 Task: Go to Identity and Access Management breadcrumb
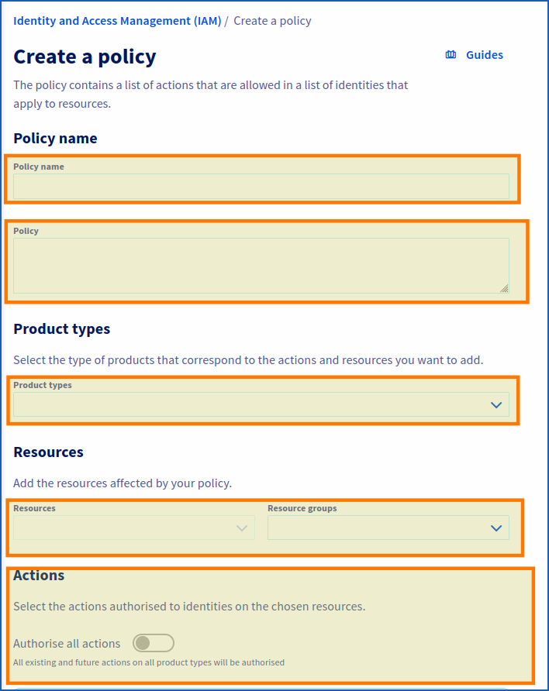[116, 21]
